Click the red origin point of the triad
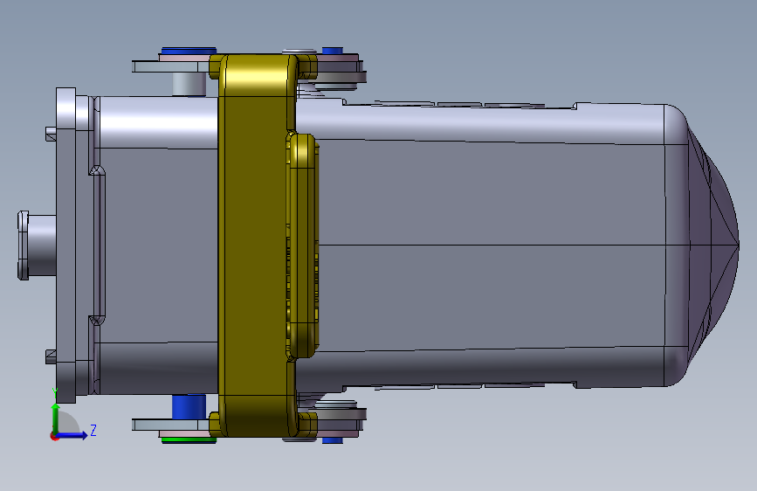 (x=54, y=437)
